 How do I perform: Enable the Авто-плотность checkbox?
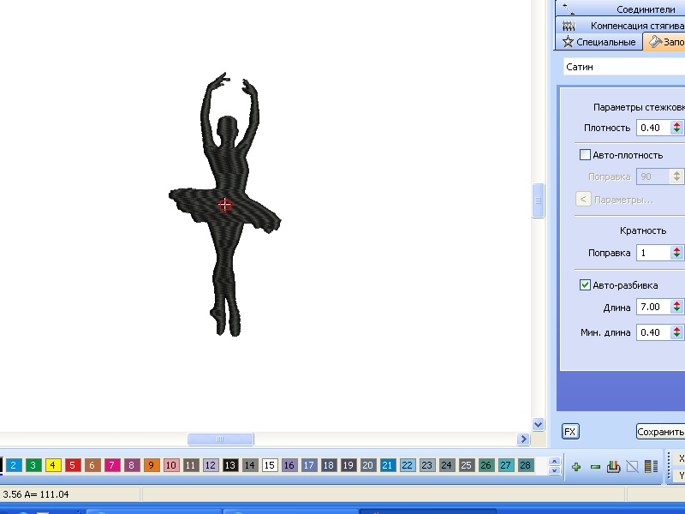(x=586, y=155)
